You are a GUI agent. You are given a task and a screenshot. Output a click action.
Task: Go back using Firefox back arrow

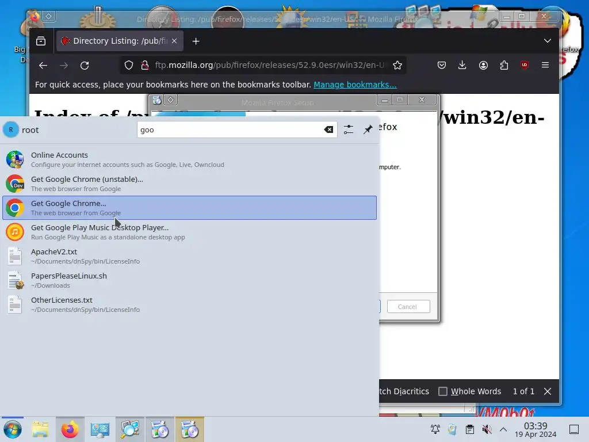coord(43,66)
